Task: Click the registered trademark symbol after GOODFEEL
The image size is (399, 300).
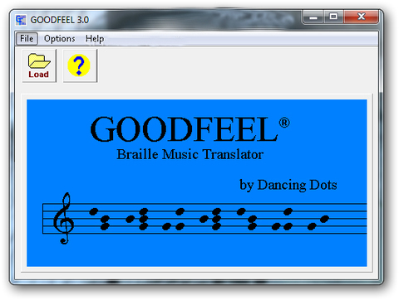Action: coord(284,123)
